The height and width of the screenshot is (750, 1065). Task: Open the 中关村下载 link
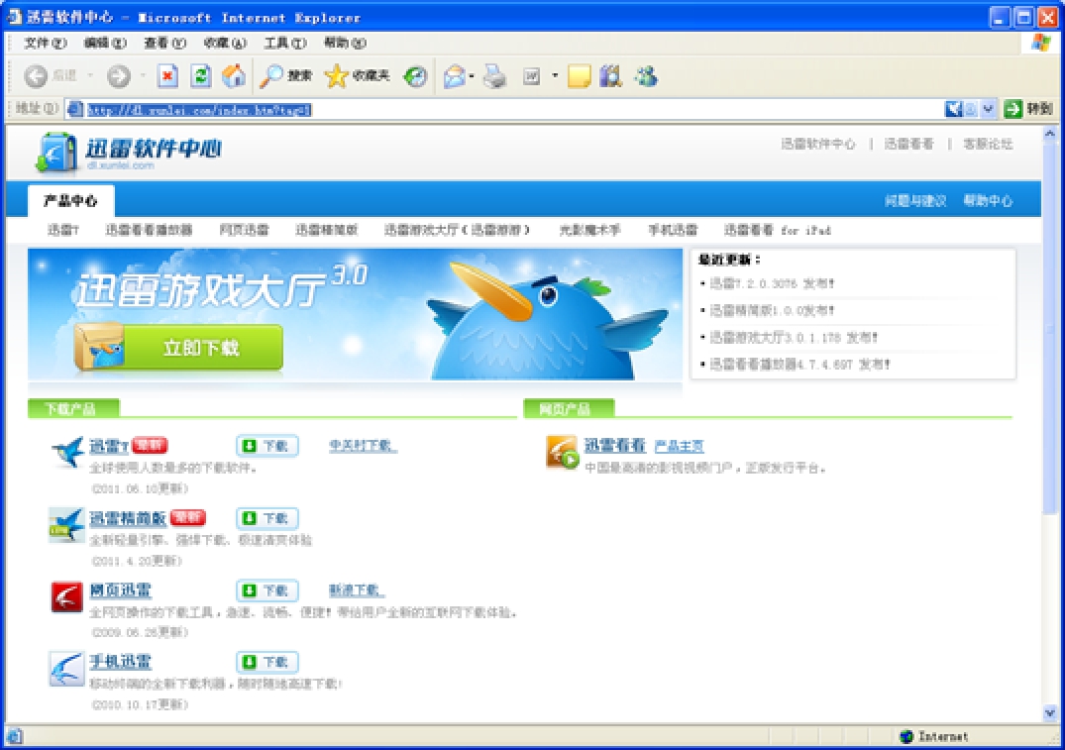point(363,446)
